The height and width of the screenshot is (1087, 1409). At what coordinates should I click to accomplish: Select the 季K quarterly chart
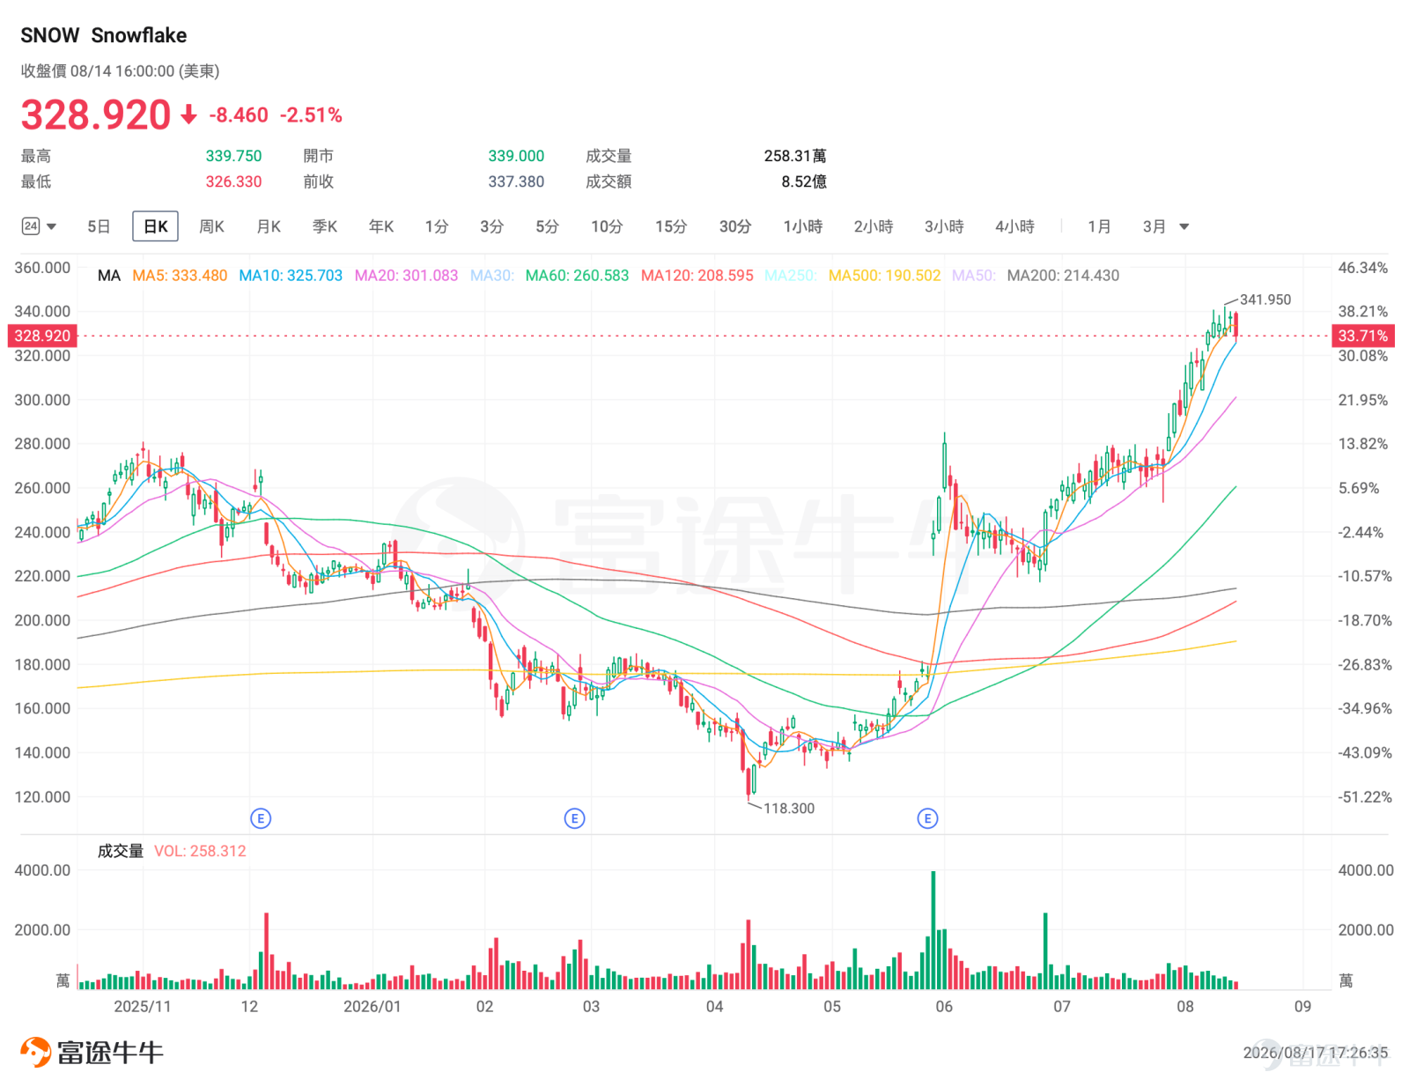325,226
